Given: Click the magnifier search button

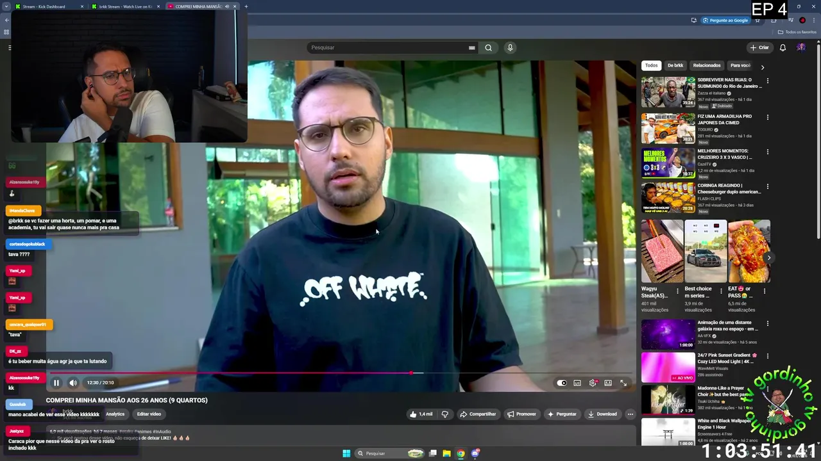Looking at the screenshot, I should pyautogui.click(x=489, y=47).
